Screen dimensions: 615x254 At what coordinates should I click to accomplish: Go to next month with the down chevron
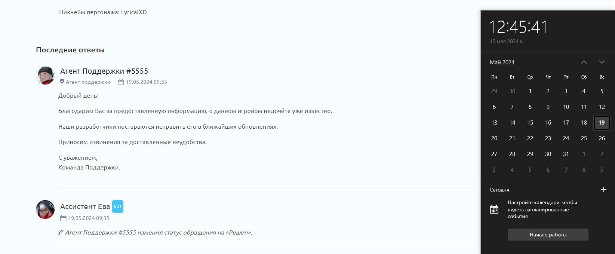point(602,62)
